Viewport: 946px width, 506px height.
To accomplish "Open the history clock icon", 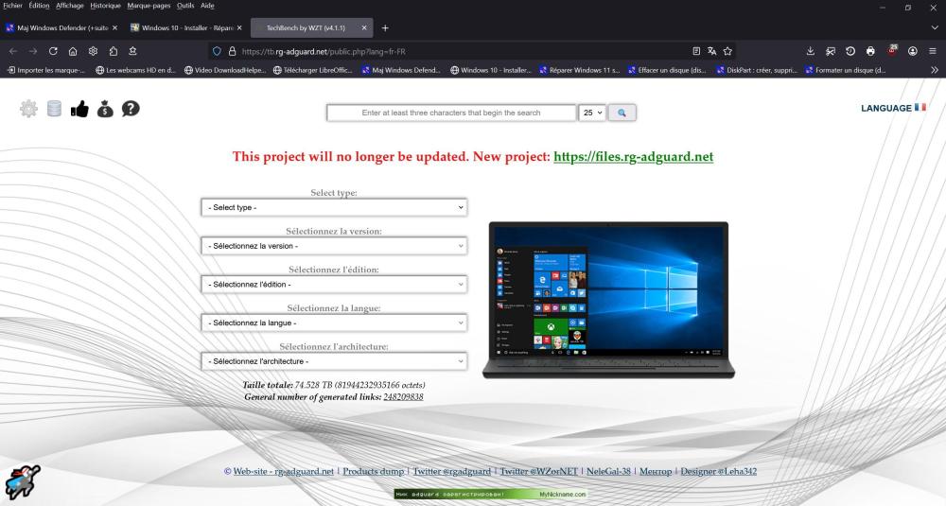I will 850,51.
